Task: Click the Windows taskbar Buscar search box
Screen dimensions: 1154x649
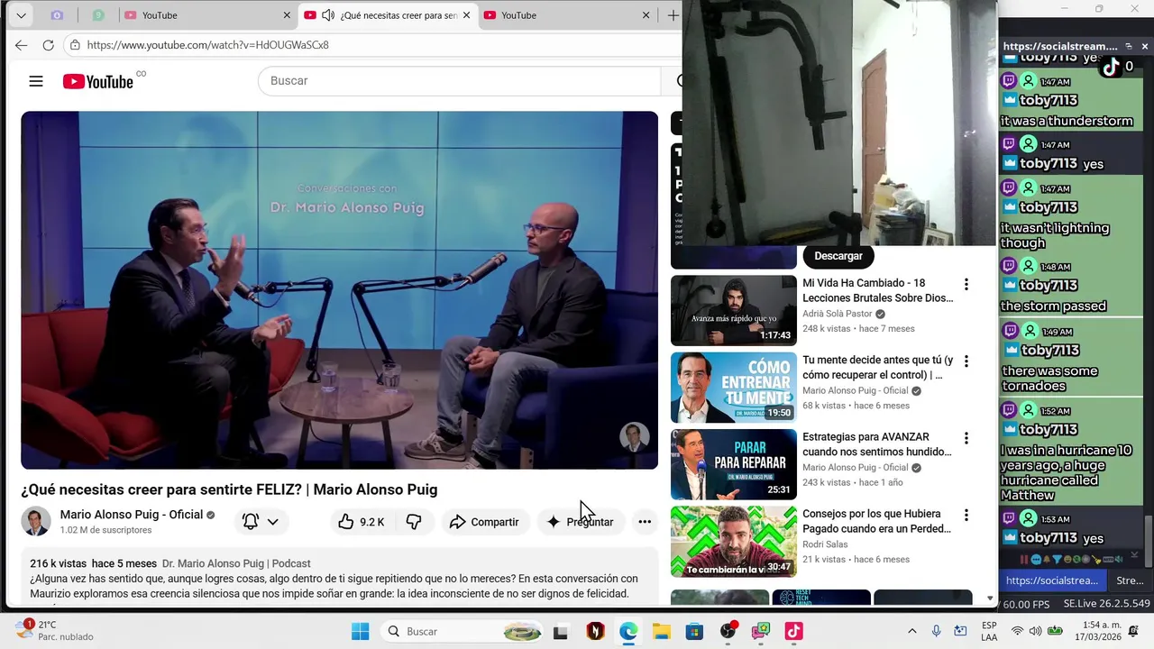Action: pos(461,632)
